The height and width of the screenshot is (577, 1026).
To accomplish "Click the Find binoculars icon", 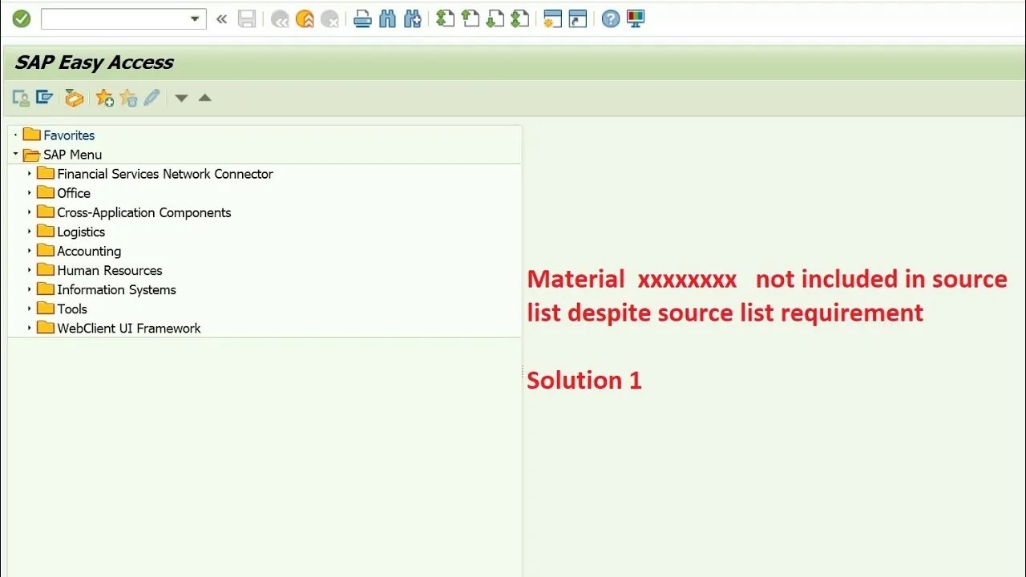I will click(388, 19).
